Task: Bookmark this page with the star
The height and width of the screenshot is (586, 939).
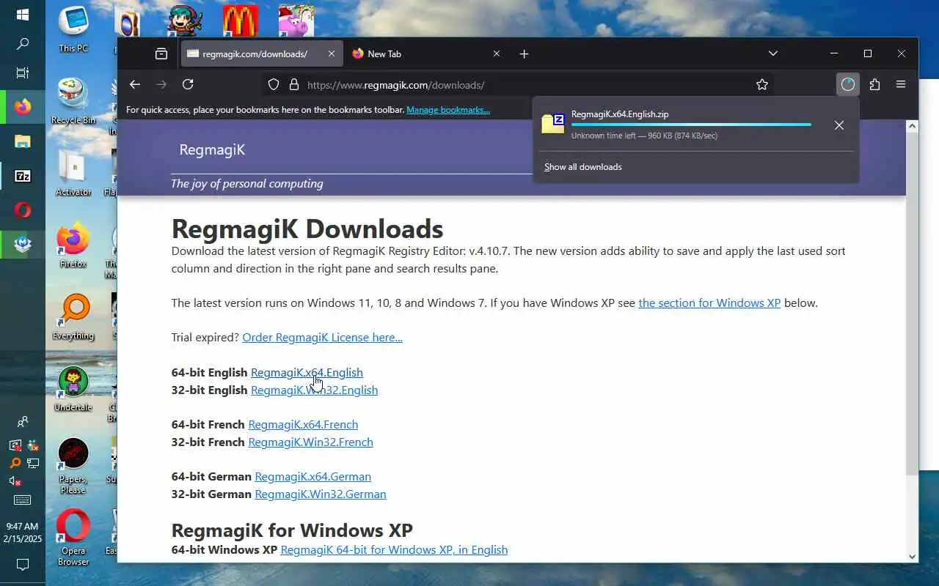Action: point(762,84)
